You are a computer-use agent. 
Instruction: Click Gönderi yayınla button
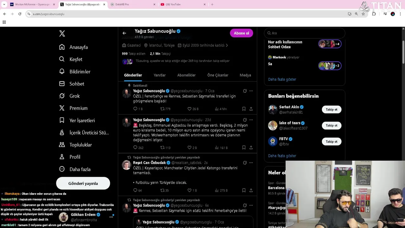(x=83, y=183)
